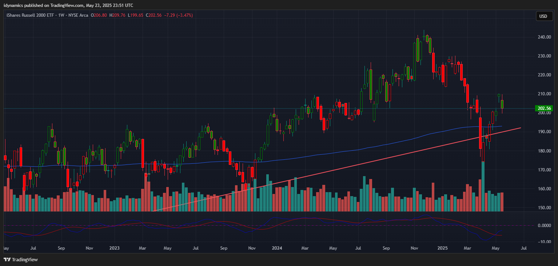This screenshot has width=558, height=266.
Task: Click the high value H209.76
Action: coord(117,15)
